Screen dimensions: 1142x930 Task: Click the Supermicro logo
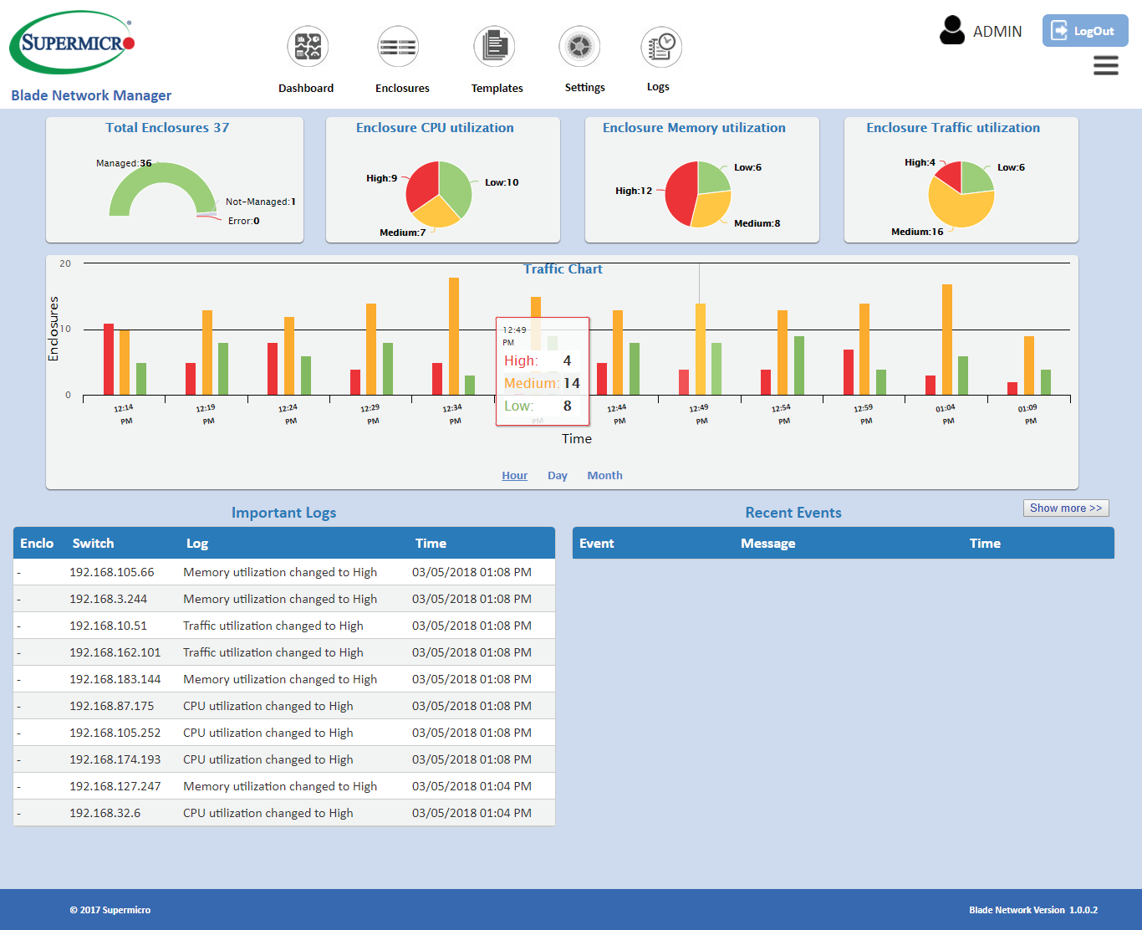click(72, 43)
